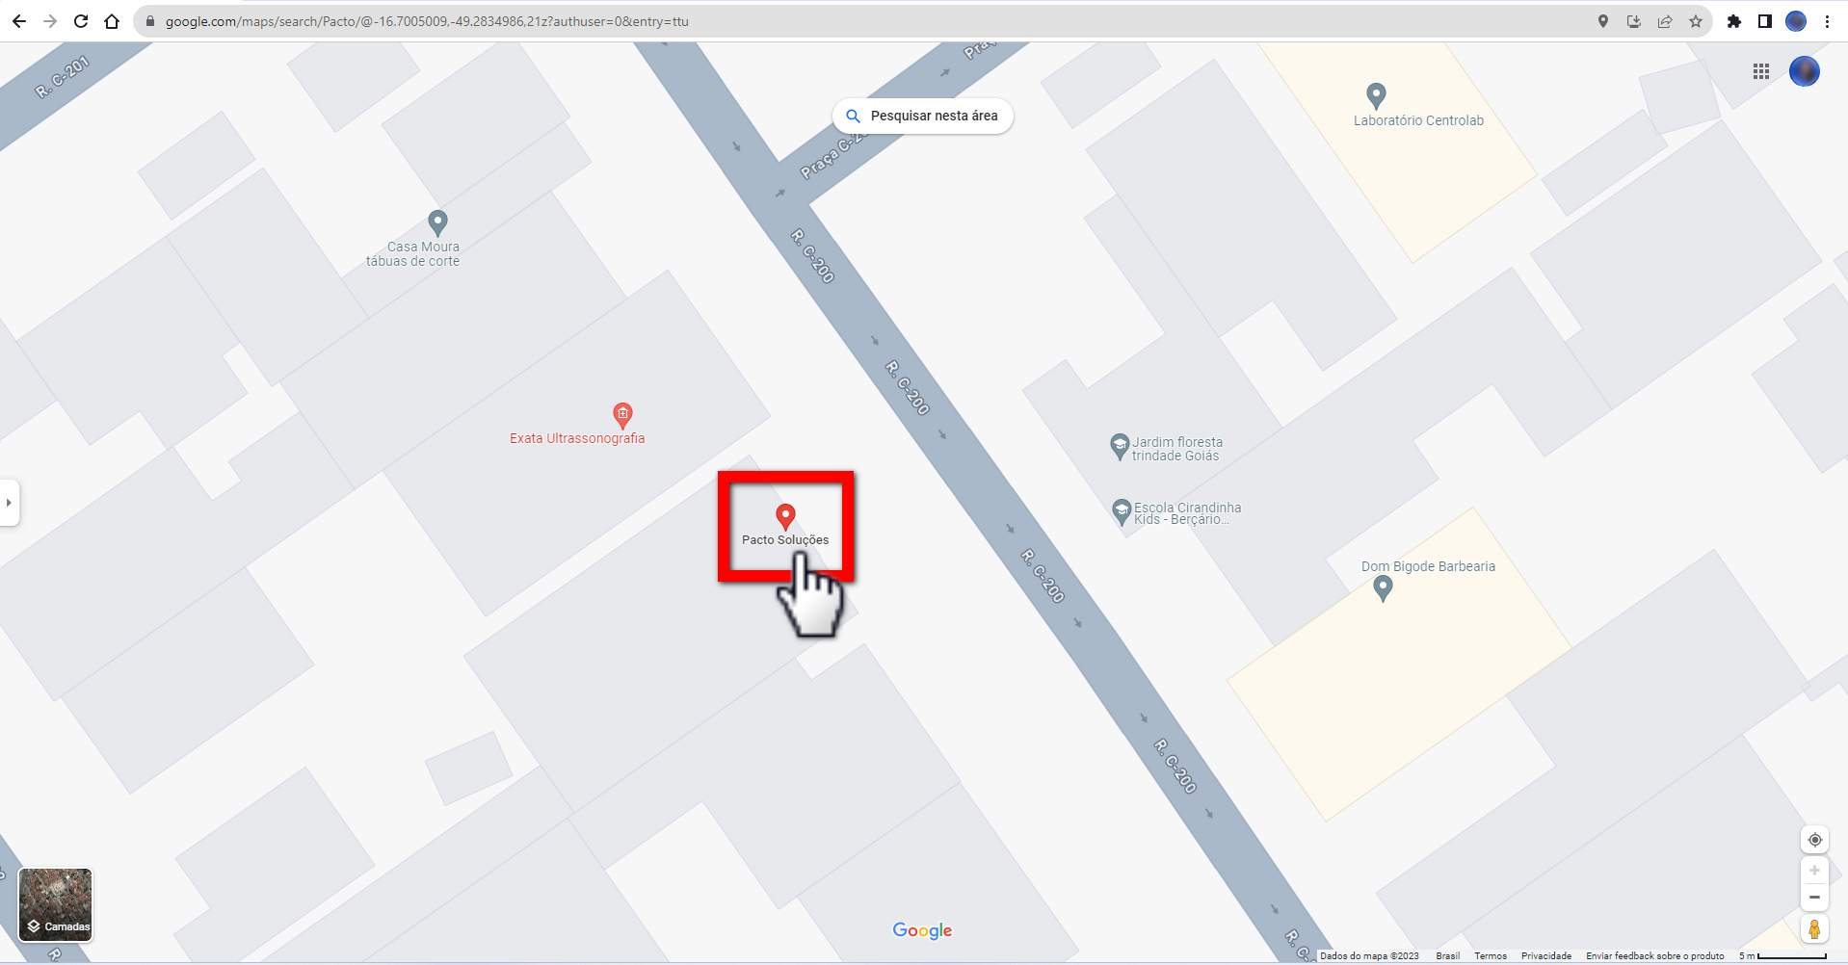Click the Pacto Soluções red map pin
Viewport: 1848px width, 965px height.
[785, 517]
